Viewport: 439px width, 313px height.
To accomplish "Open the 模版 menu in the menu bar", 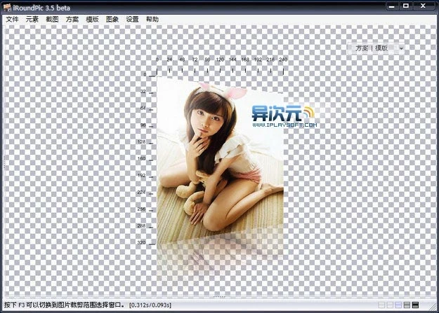I will coord(92,20).
